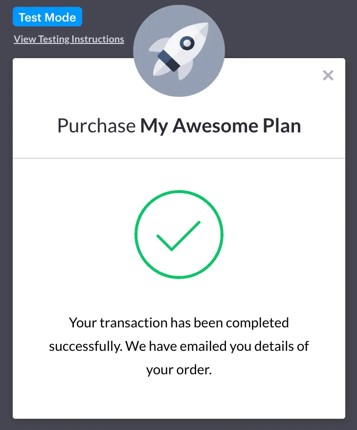Click the phrase your order

point(179,369)
